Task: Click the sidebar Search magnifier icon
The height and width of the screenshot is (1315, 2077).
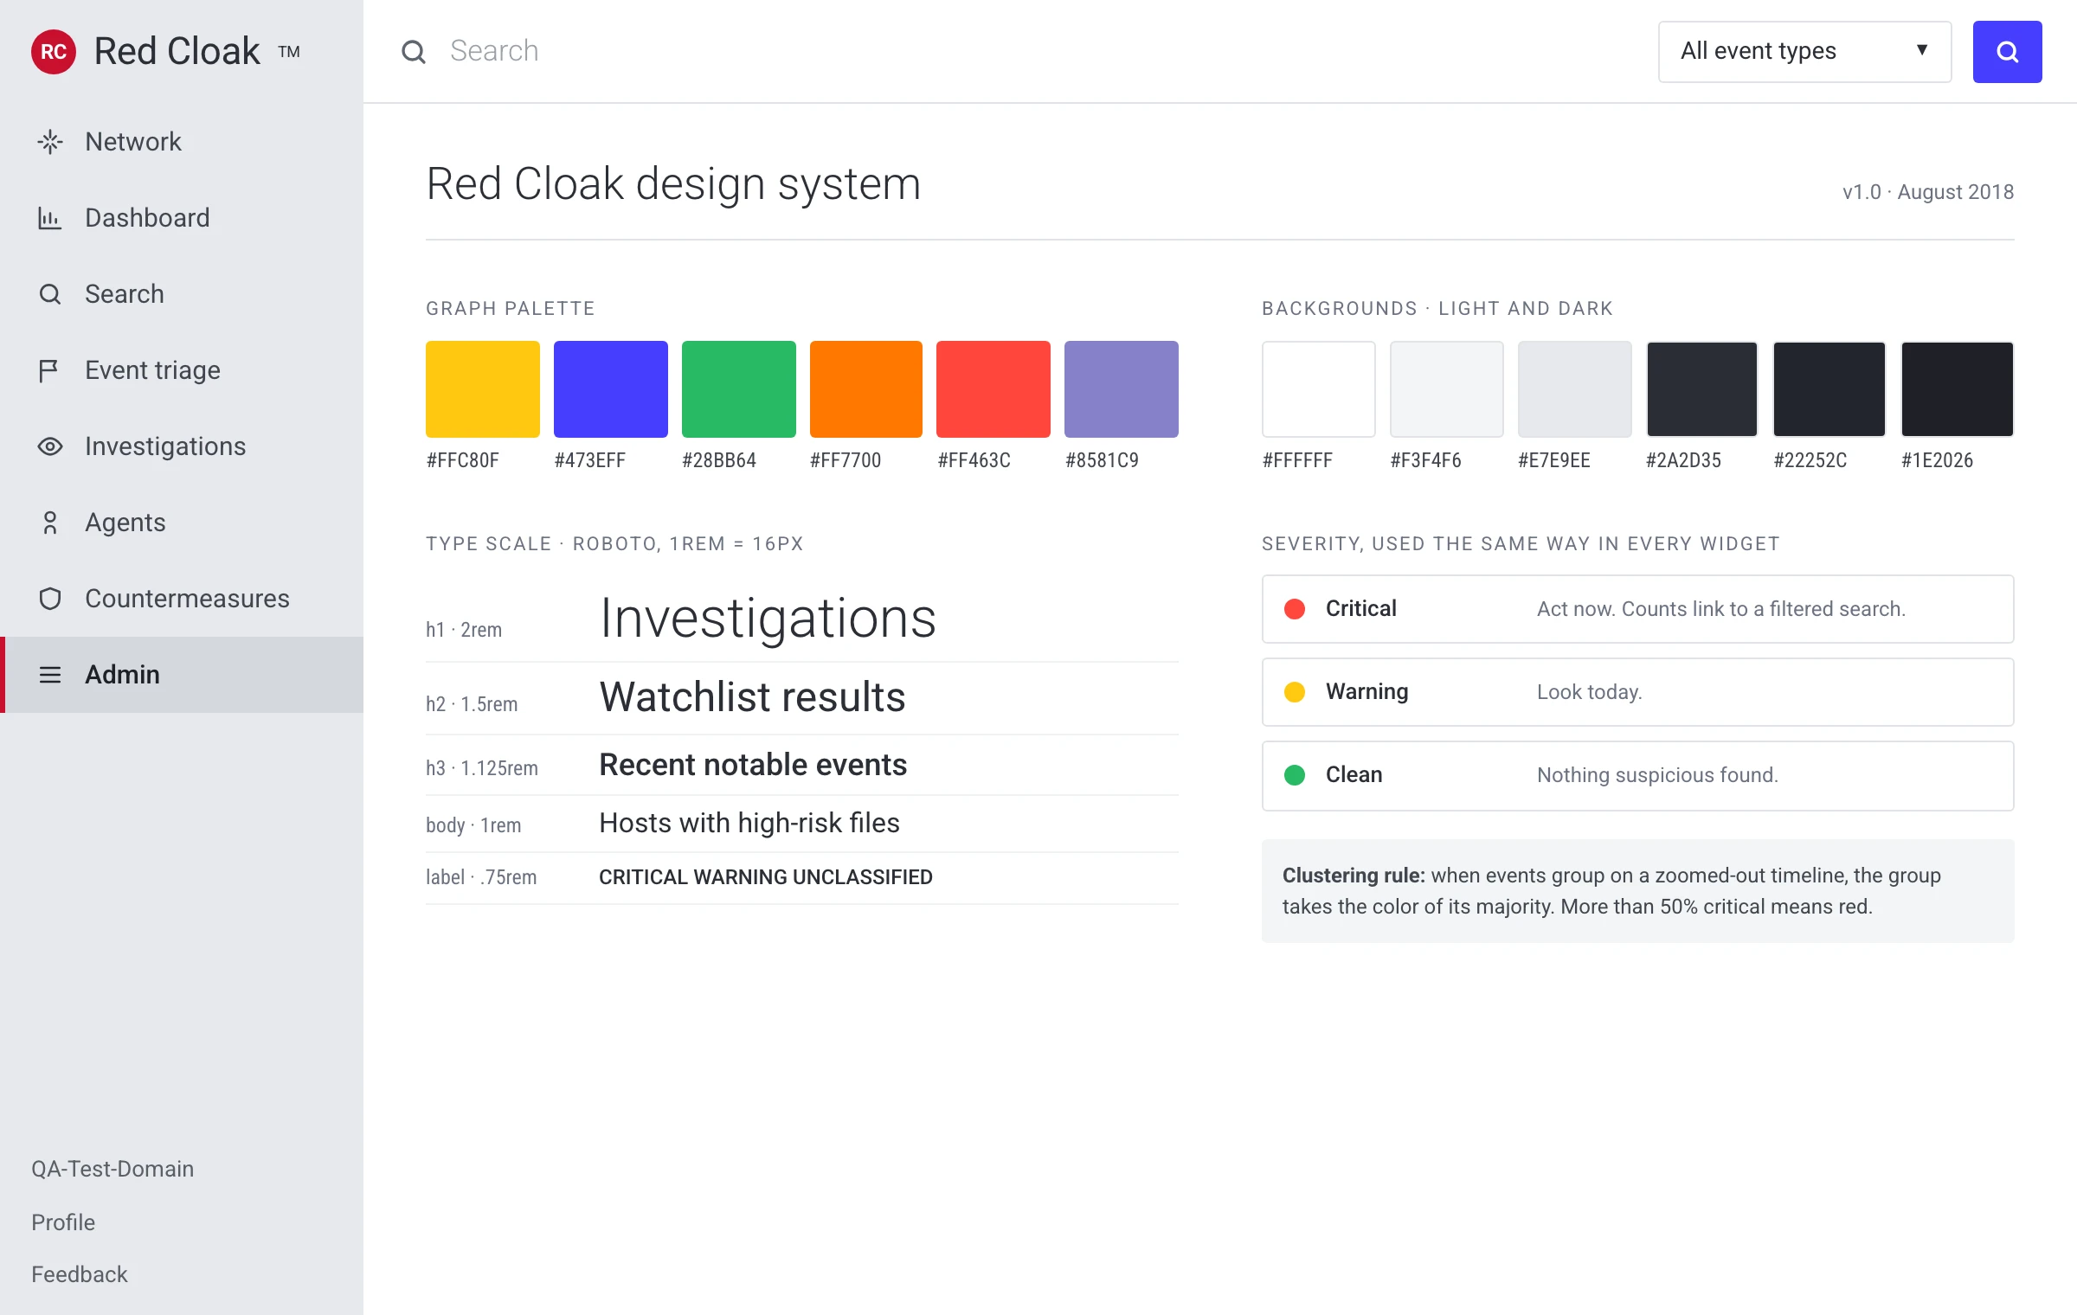Action: click(50, 294)
